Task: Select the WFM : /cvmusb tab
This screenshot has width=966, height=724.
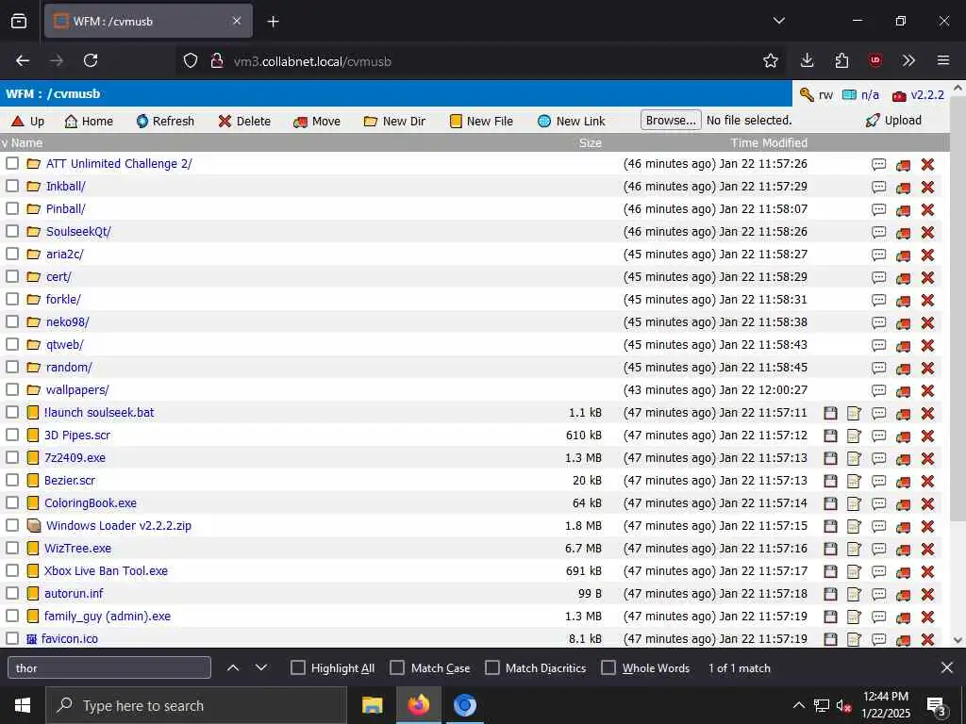Action: click(148, 21)
